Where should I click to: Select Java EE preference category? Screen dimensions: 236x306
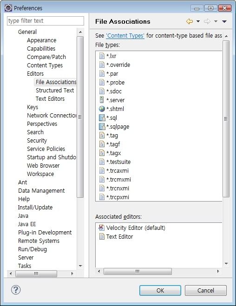tap(27, 224)
